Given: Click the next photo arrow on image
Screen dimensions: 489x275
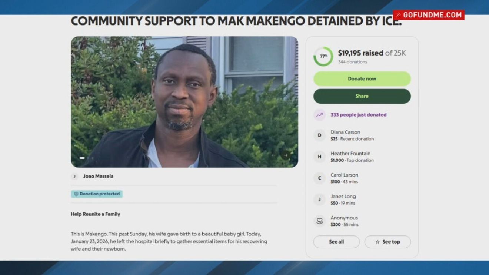Looking at the screenshot, I should pos(286,155).
